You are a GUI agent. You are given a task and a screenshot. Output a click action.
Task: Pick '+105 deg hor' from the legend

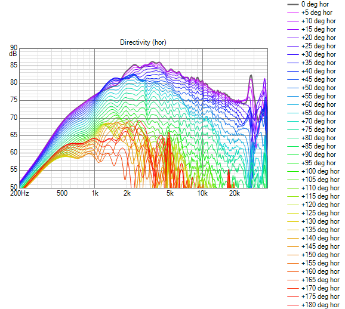320,180
